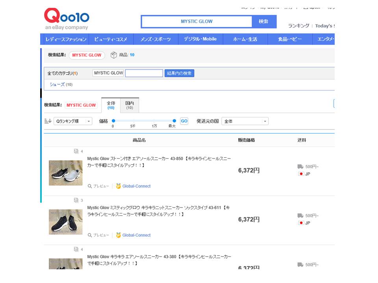Click the 43-850 sneaker product thumbnail

(66, 173)
